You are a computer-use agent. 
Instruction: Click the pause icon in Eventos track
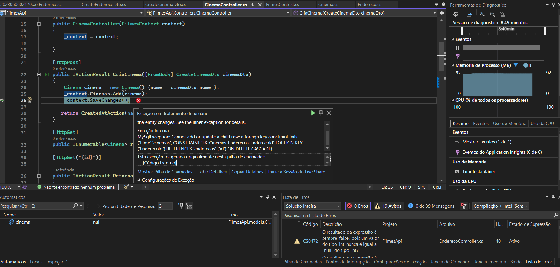[458, 48]
